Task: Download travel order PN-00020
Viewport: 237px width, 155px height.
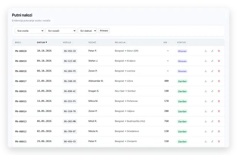Action: 206,51
